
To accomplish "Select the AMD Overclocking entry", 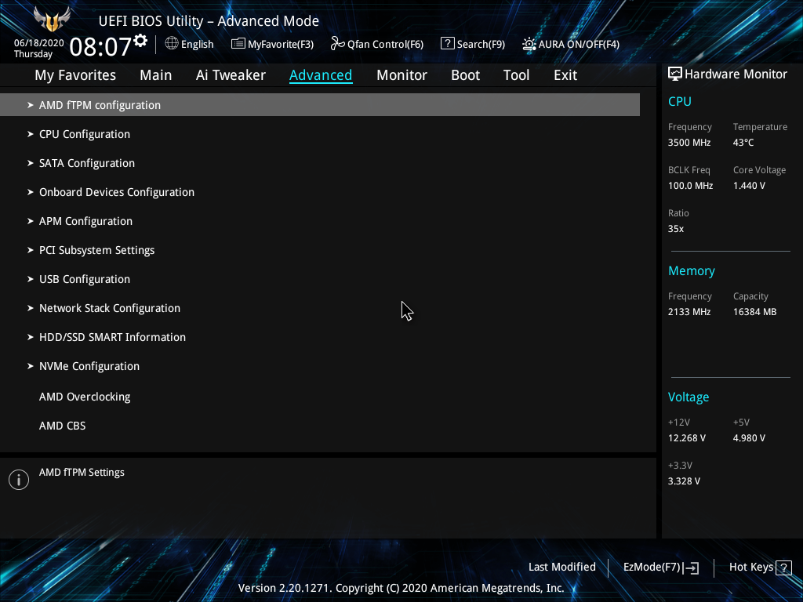I will point(85,397).
